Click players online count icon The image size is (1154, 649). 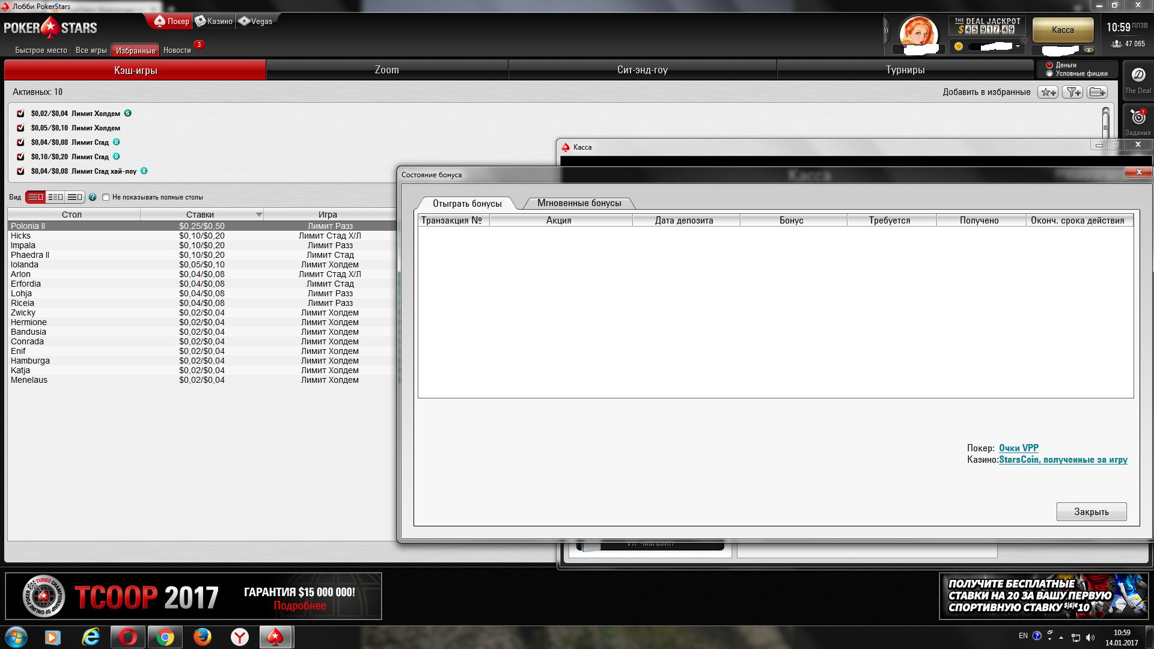[1117, 44]
